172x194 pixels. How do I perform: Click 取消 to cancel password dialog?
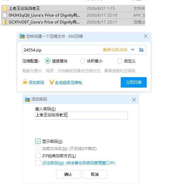[x=95, y=174]
